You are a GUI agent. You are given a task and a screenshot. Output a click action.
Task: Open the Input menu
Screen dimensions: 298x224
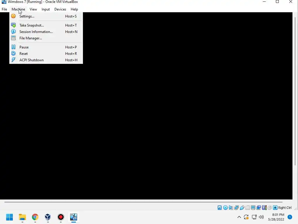coord(46,9)
